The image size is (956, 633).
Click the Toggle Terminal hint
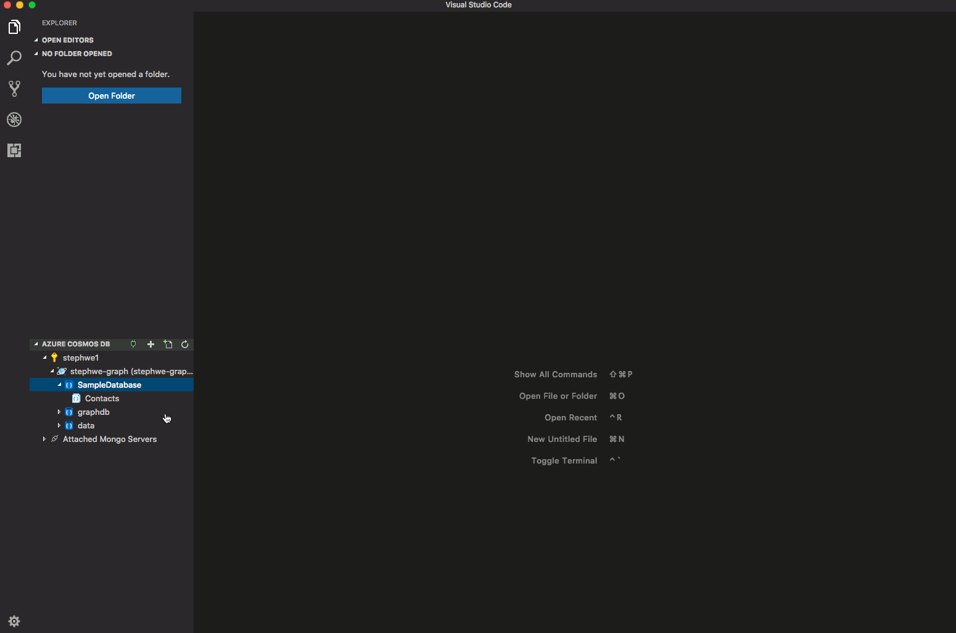(x=564, y=460)
